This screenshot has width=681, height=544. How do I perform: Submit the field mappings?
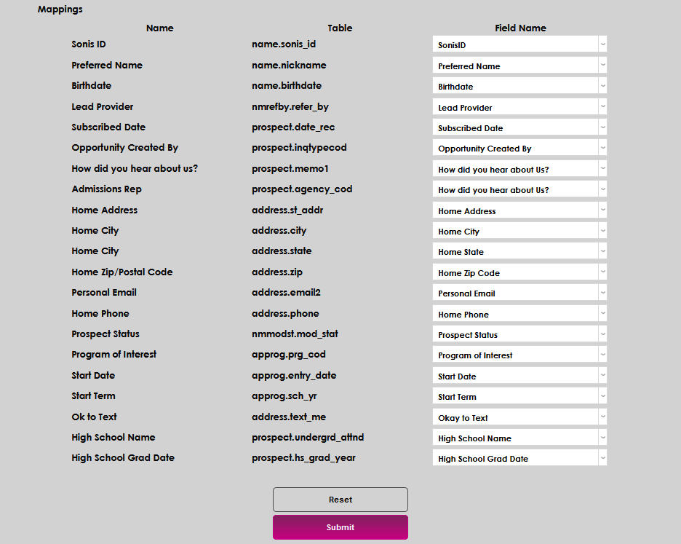point(340,527)
